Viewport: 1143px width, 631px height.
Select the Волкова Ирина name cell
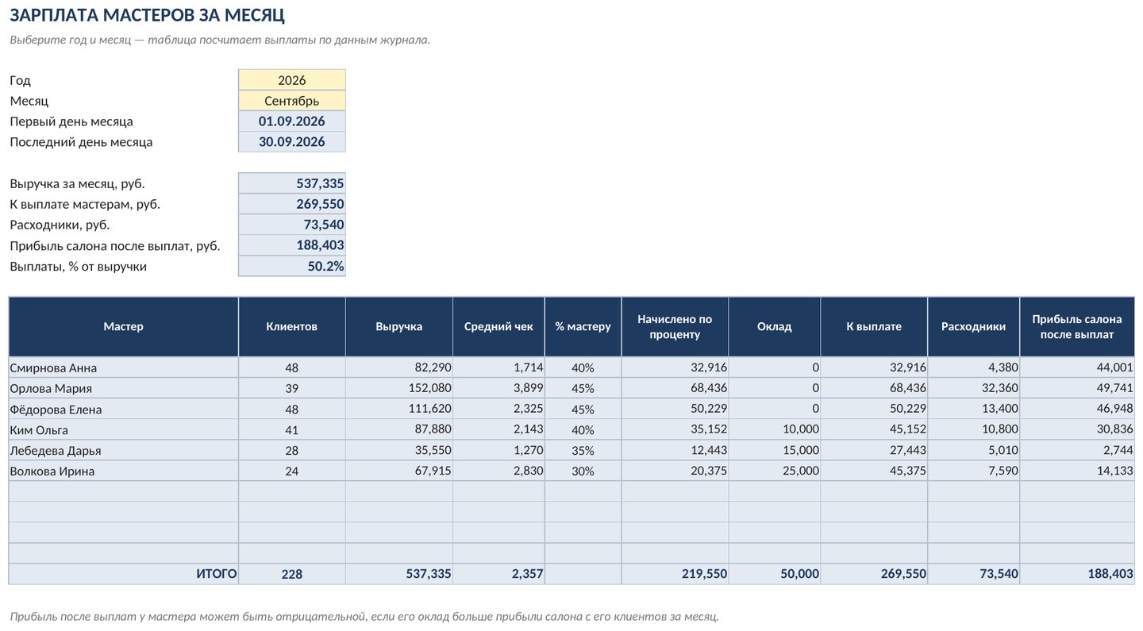(x=124, y=471)
